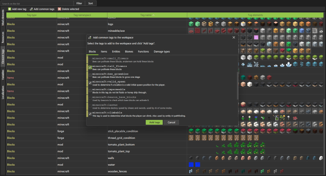This screenshot has height=176, width=326.
Task: Click the first fence icon in wooden_fences row
Action: tap(191, 171)
